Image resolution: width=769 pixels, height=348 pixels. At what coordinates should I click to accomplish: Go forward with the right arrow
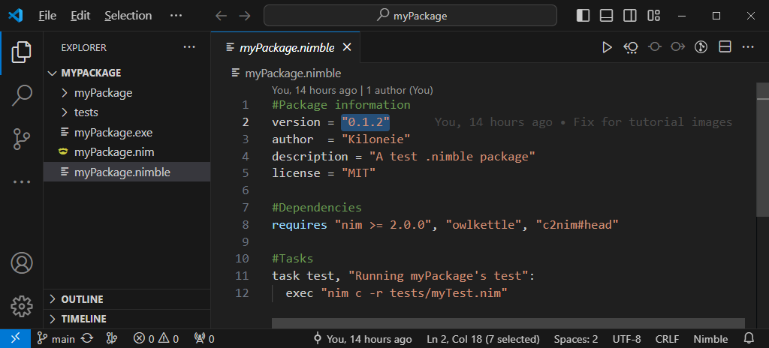pyautogui.click(x=244, y=16)
